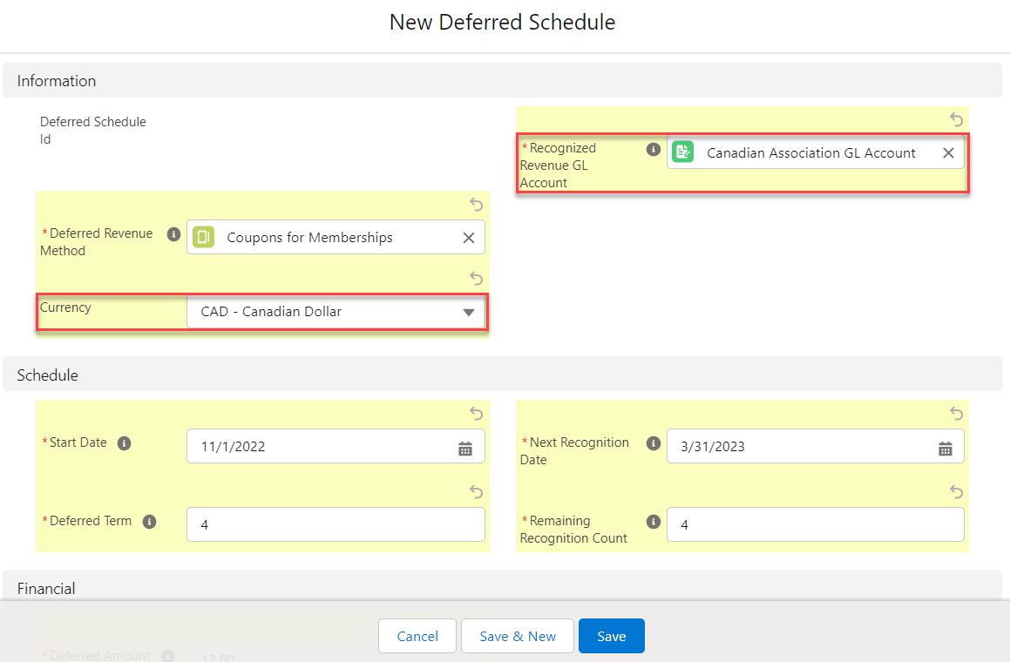Click info icon for Remaining Recognition Count
The width and height of the screenshot is (1010, 662).
tap(653, 522)
